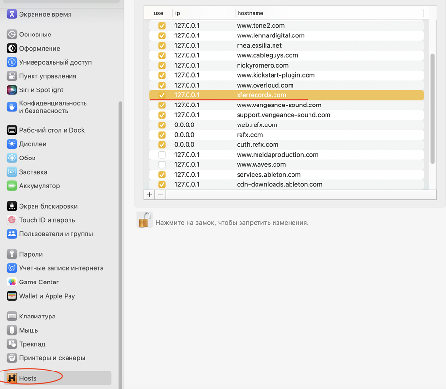Open Пользователи и группы icon
Image resolution: width=446 pixels, height=389 pixels.
pyautogui.click(x=12, y=234)
